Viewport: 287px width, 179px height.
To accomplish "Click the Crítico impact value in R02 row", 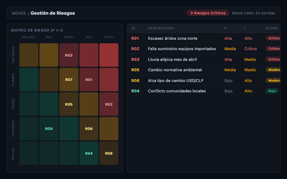I will pyautogui.click(x=250, y=49).
